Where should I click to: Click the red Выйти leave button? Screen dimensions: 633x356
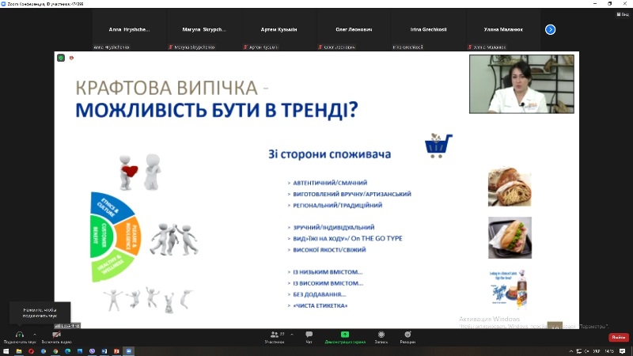(x=619, y=337)
